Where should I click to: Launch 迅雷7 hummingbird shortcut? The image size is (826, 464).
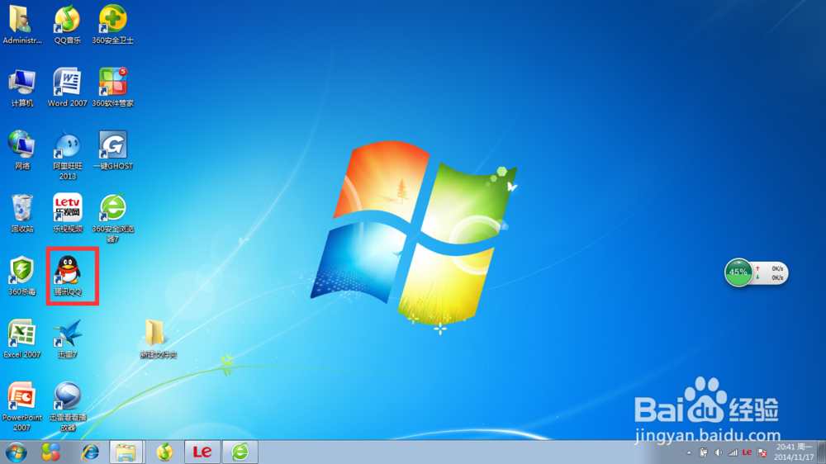pos(68,339)
